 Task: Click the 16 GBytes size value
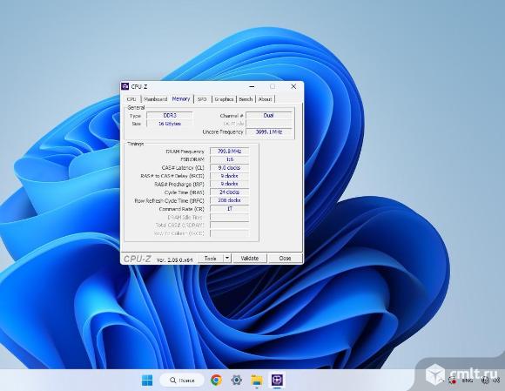click(x=170, y=124)
